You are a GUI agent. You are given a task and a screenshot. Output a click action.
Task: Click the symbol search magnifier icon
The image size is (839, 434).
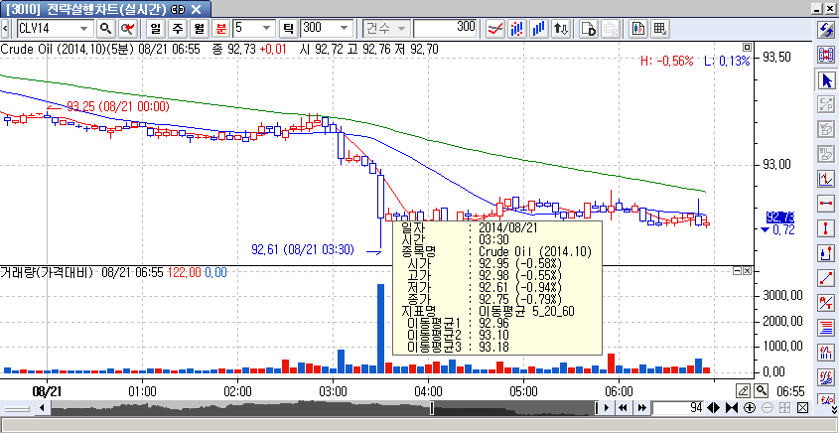[x=106, y=28]
